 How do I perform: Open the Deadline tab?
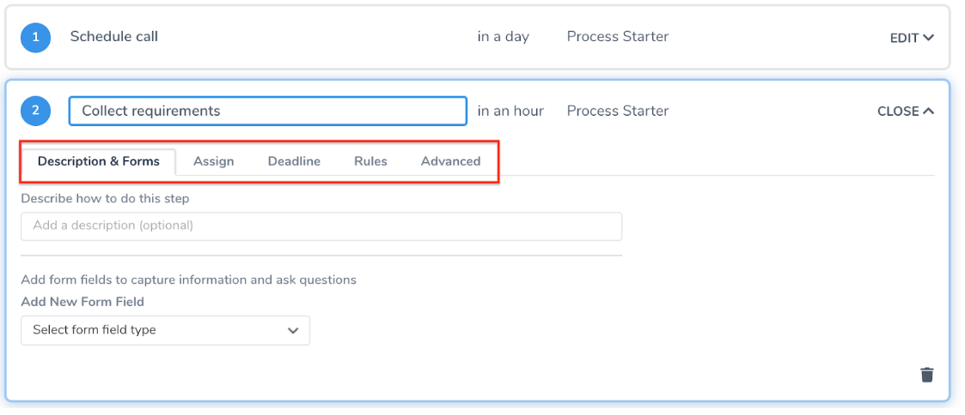click(294, 161)
